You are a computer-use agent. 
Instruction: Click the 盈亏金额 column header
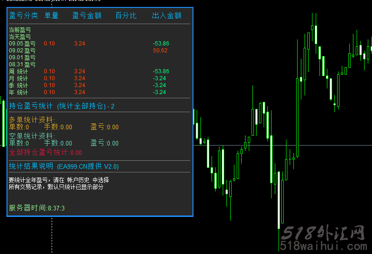point(86,16)
